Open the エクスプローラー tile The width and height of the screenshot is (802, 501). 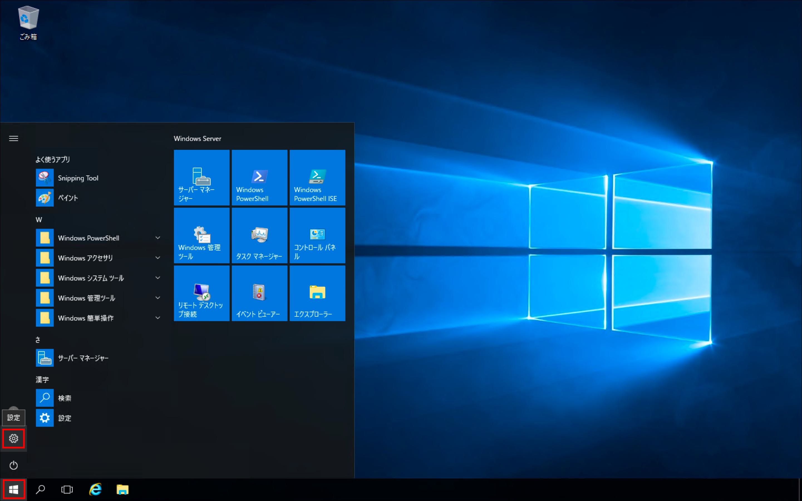318,293
